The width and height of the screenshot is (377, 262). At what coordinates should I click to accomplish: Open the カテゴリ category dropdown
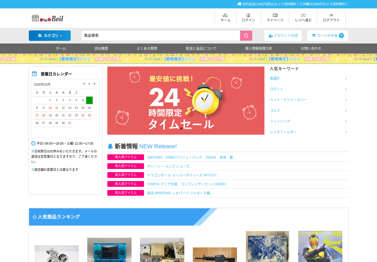point(50,36)
